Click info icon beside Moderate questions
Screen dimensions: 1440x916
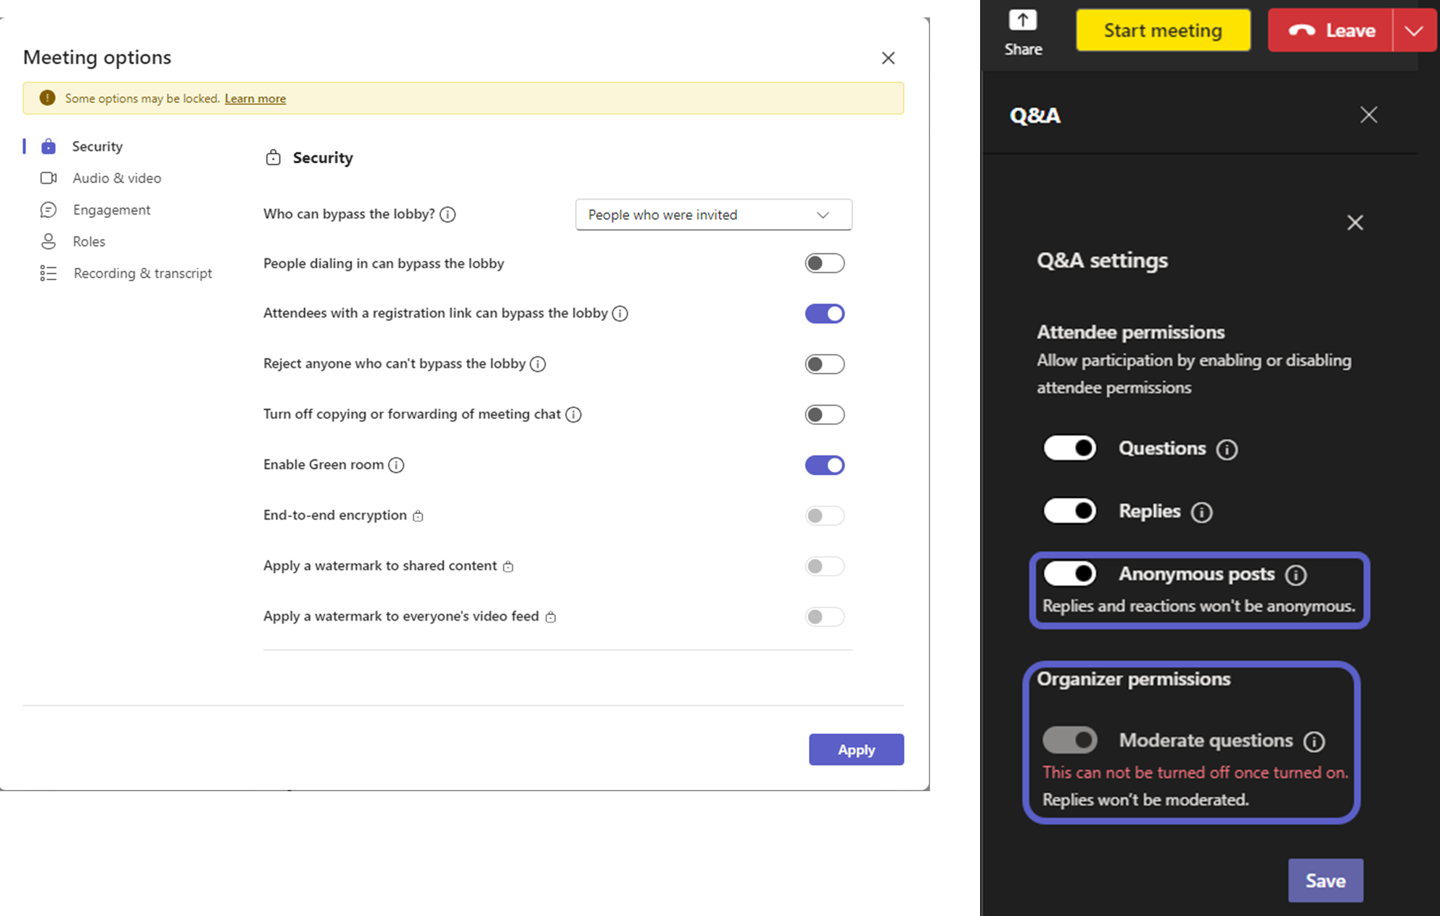1314,741
